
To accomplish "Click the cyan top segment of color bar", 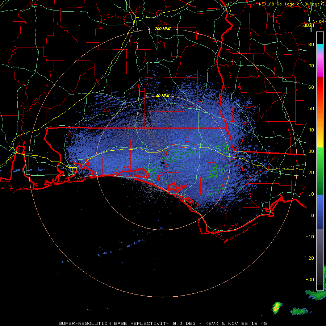I will click(320, 48).
